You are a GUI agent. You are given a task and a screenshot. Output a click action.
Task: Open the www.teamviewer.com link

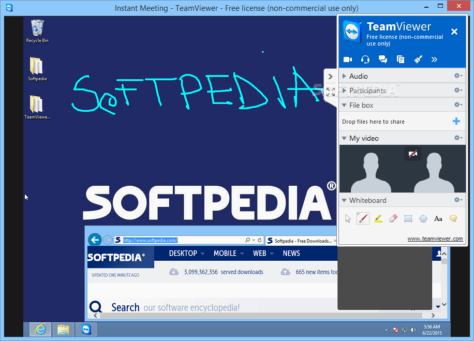click(435, 239)
